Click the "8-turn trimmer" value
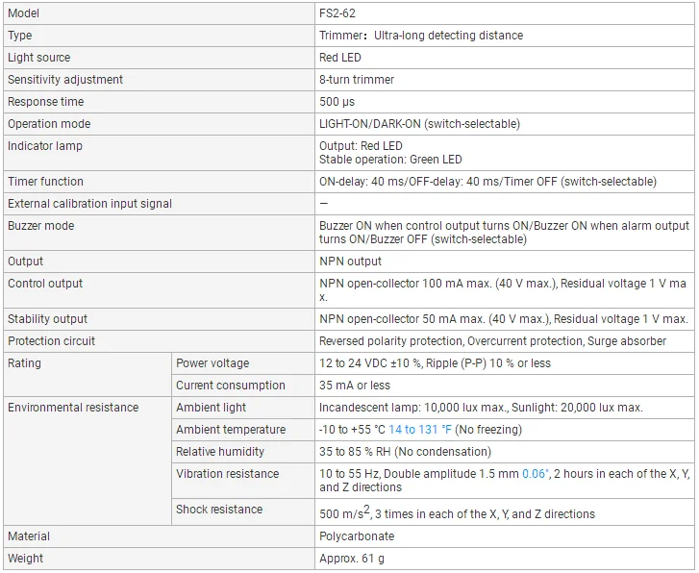 (x=357, y=80)
